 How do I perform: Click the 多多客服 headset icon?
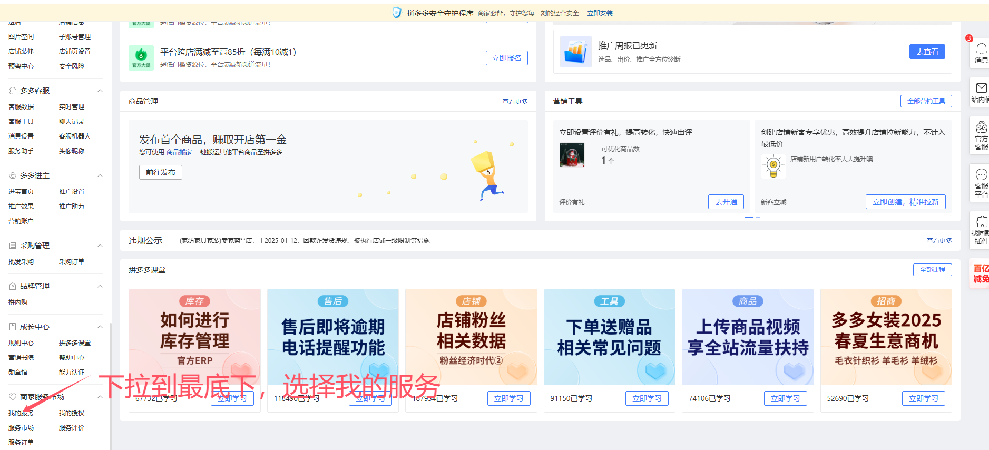pyautogui.click(x=13, y=91)
